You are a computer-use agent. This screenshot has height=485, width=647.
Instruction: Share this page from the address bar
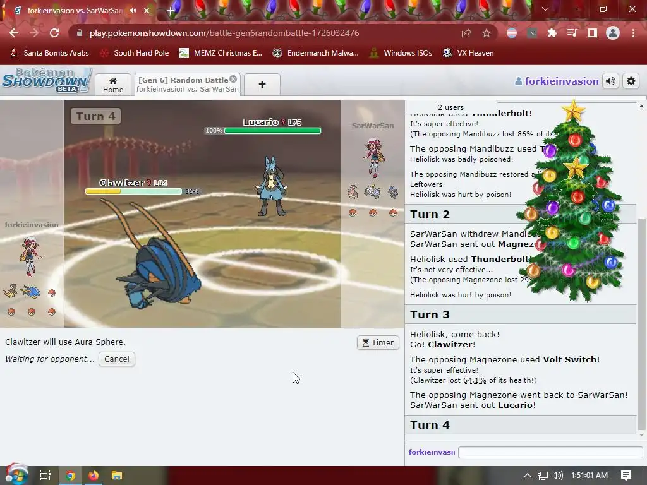(x=466, y=33)
